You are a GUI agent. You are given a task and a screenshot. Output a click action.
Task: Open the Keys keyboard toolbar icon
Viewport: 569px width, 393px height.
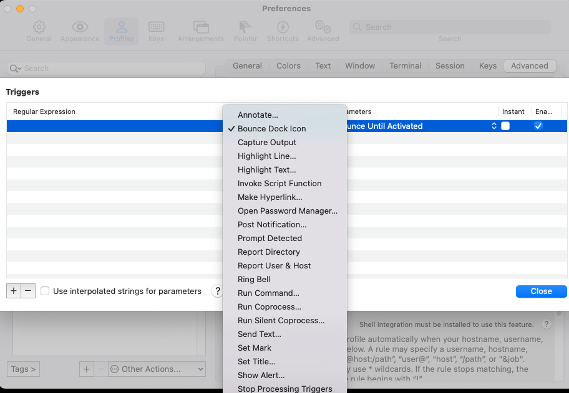(156, 27)
